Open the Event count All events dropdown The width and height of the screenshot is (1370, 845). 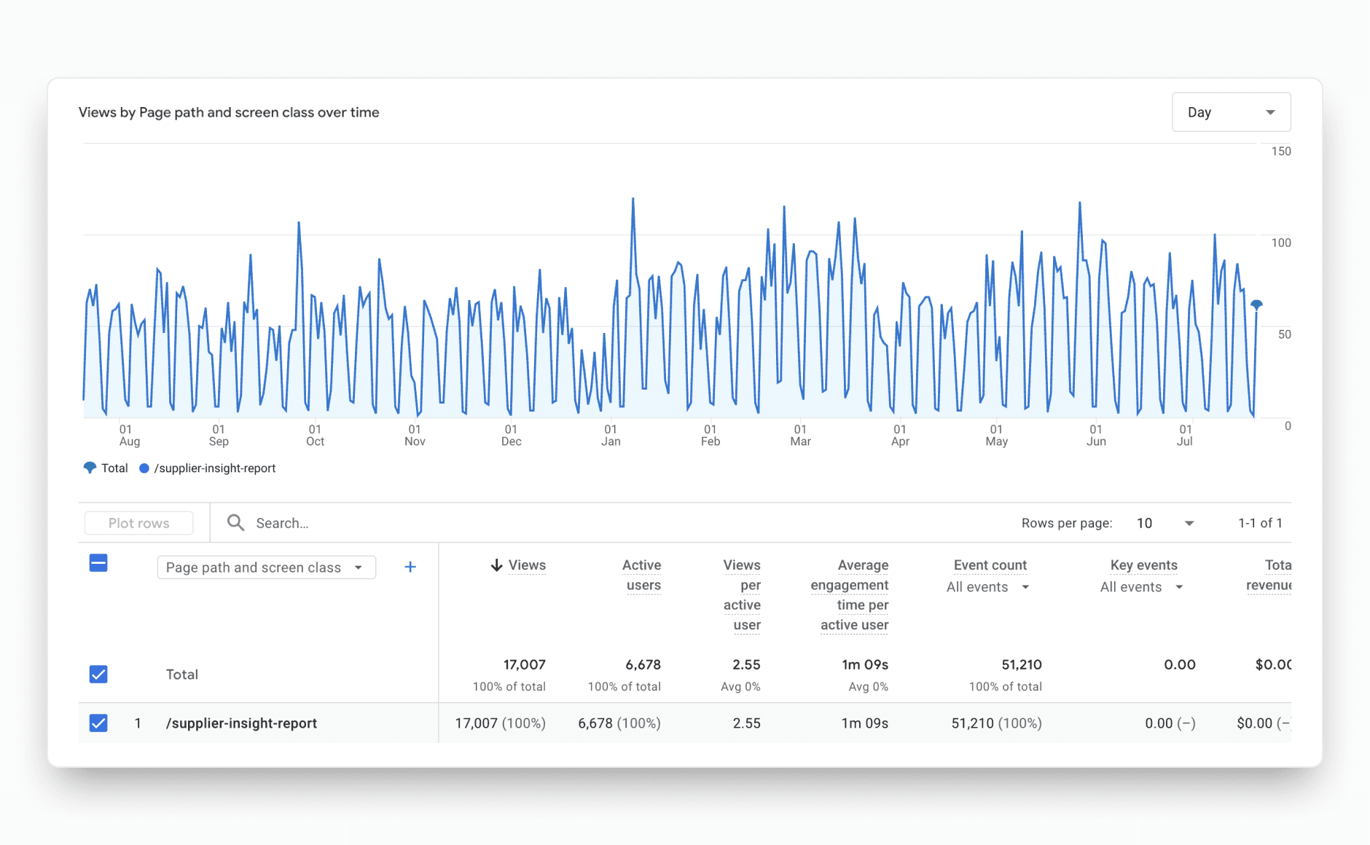pos(987,587)
